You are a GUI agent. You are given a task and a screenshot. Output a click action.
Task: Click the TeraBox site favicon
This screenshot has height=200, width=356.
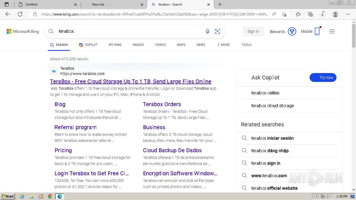point(54,71)
